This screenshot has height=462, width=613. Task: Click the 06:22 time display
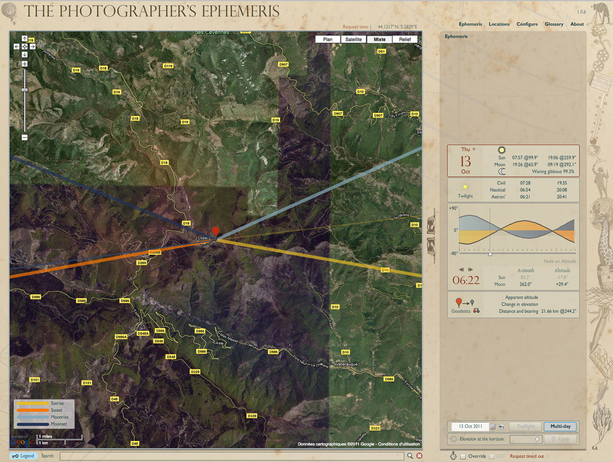point(466,280)
